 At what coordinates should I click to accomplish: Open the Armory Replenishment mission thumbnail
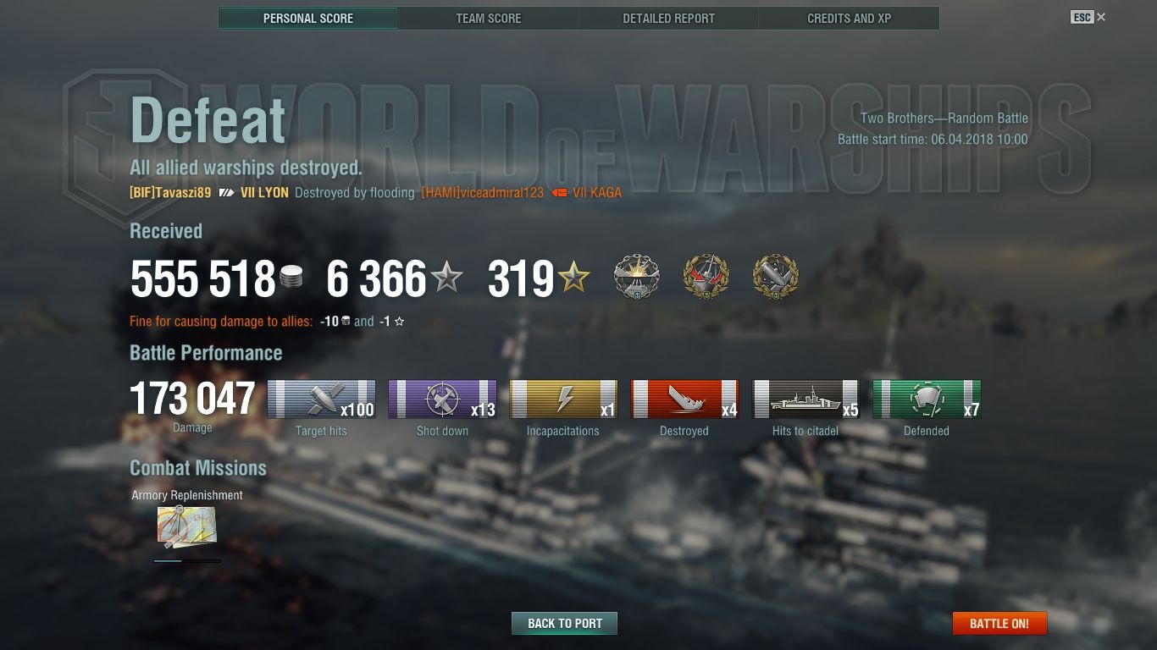(x=186, y=526)
